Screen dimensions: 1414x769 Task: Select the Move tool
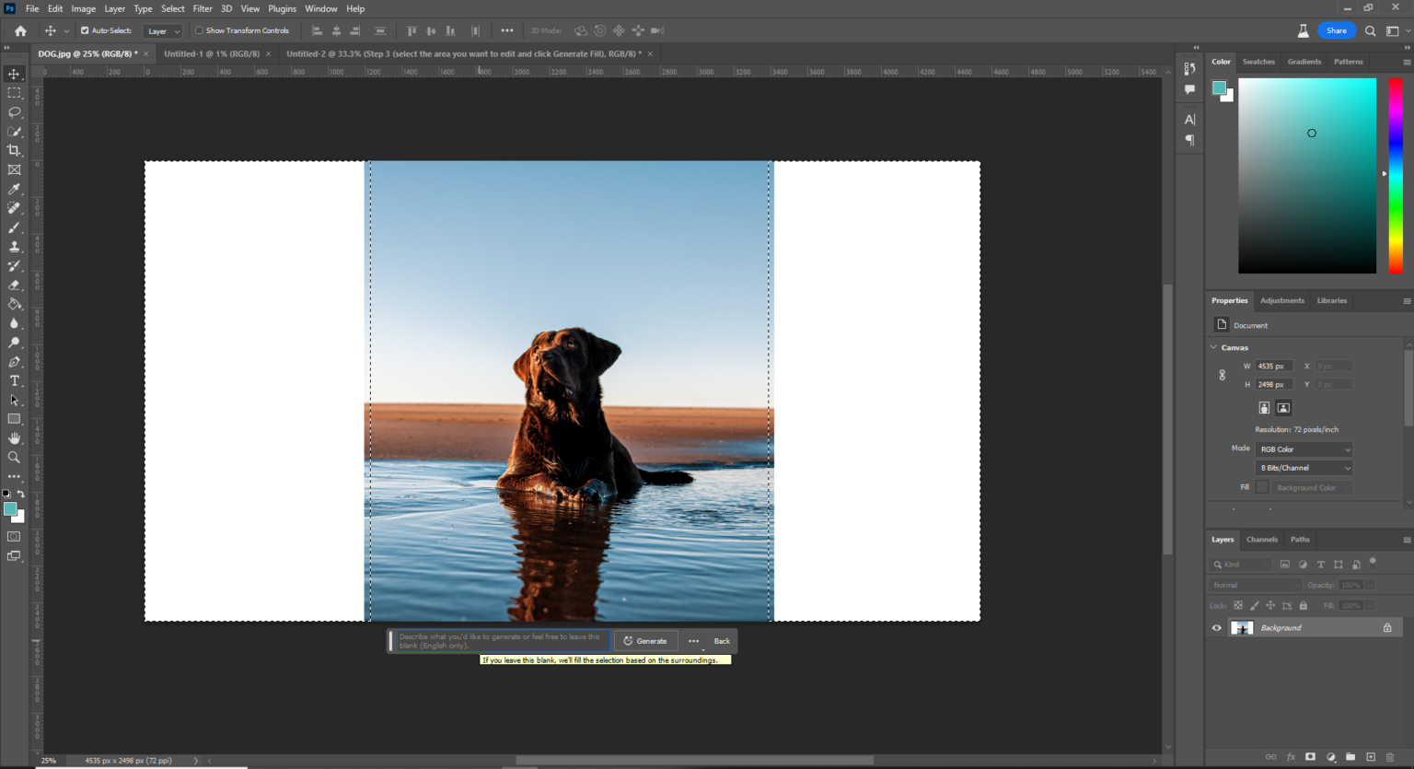pyautogui.click(x=14, y=74)
